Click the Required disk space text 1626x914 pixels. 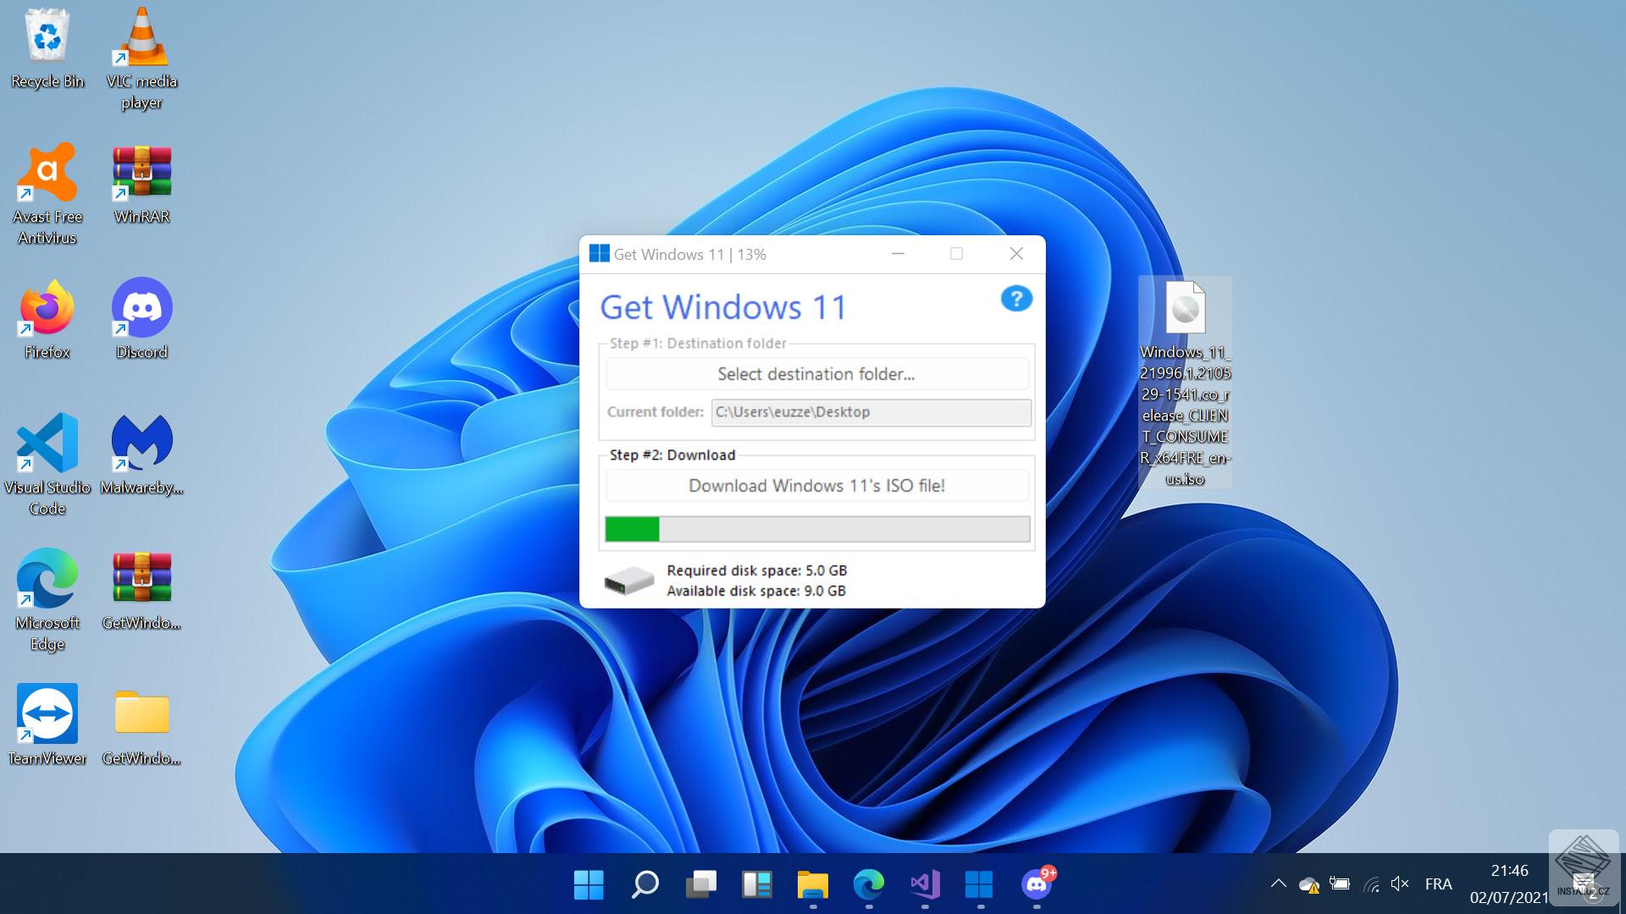tap(756, 570)
